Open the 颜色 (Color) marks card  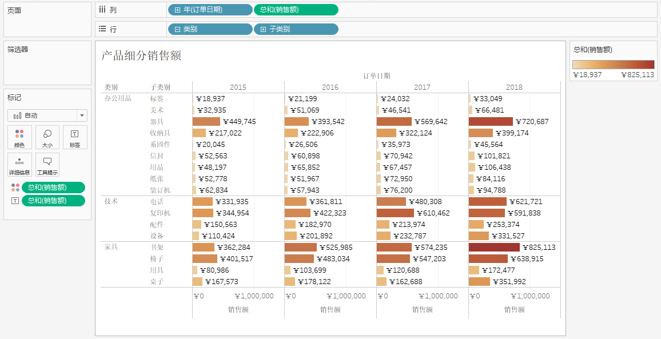[19, 137]
